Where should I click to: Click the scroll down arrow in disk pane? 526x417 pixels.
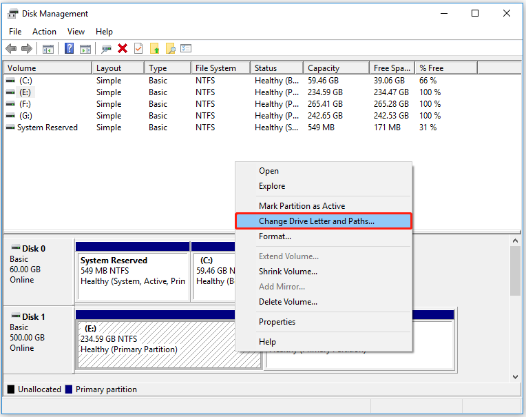point(515,377)
